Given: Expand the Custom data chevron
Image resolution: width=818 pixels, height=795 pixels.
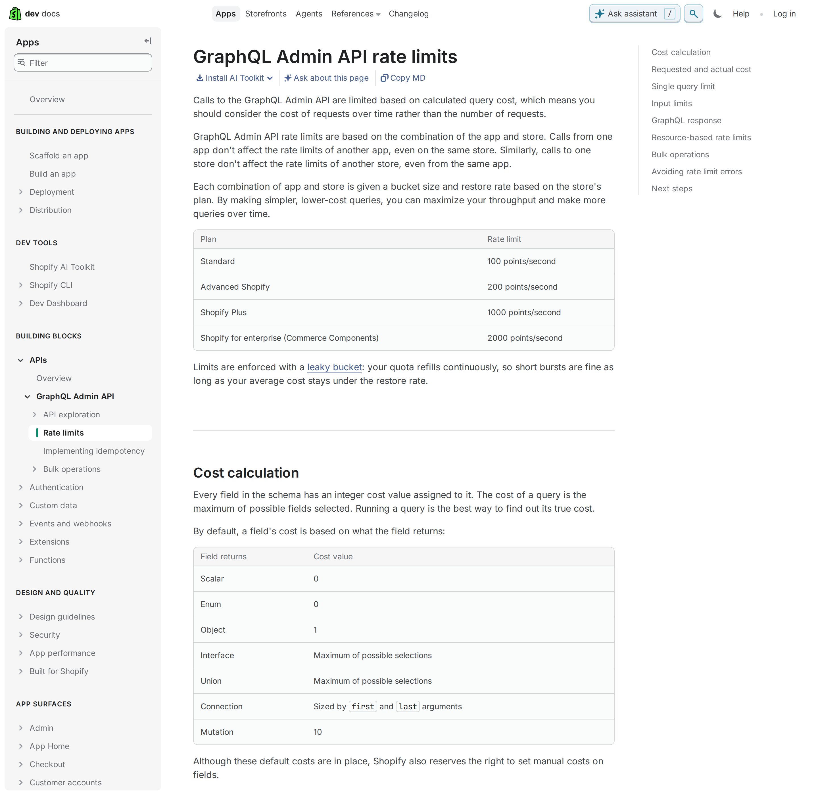Looking at the screenshot, I should (x=21, y=506).
